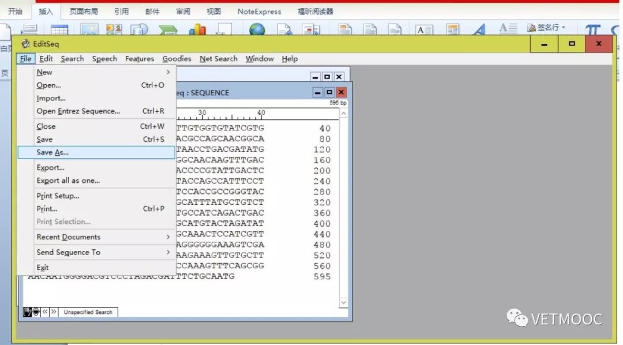The width and height of the screenshot is (623, 345).
Task: Click the find next double-arrow button
Action: click(54, 312)
